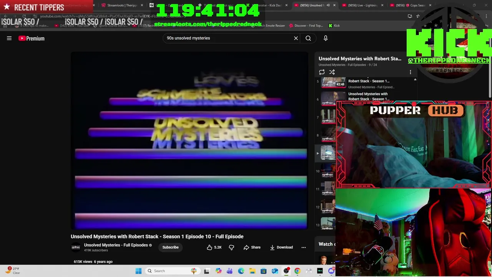The image size is (492, 277).
Task: Go to the YouTube Premium home logo
Action: click(32, 38)
